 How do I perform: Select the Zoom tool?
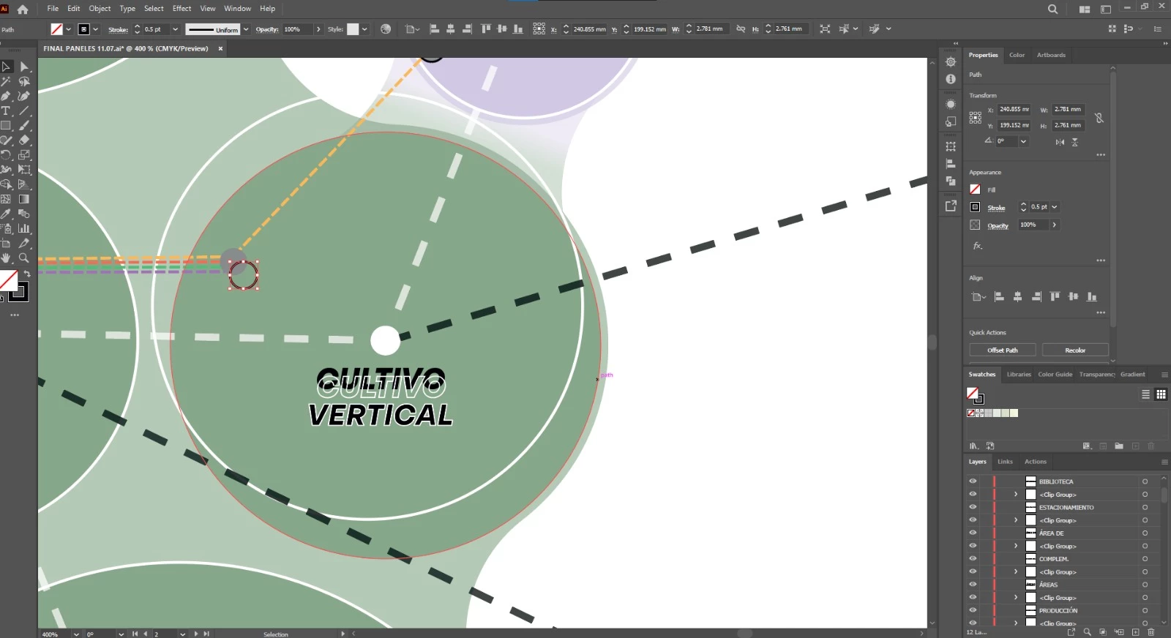(x=24, y=258)
